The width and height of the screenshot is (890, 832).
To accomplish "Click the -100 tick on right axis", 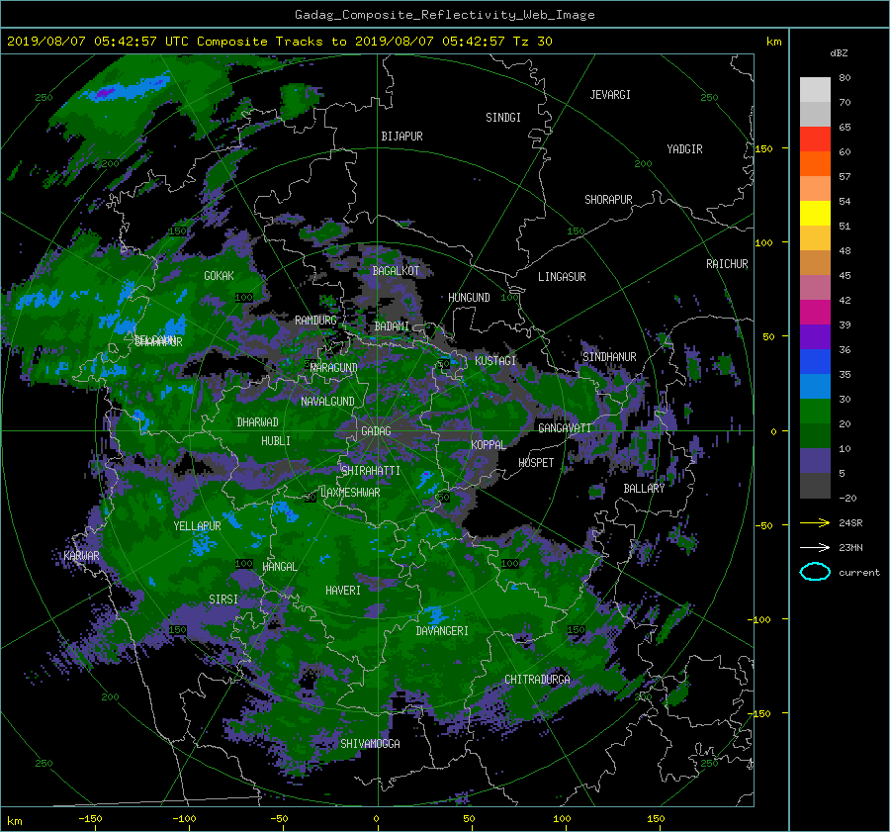I will [x=760, y=619].
